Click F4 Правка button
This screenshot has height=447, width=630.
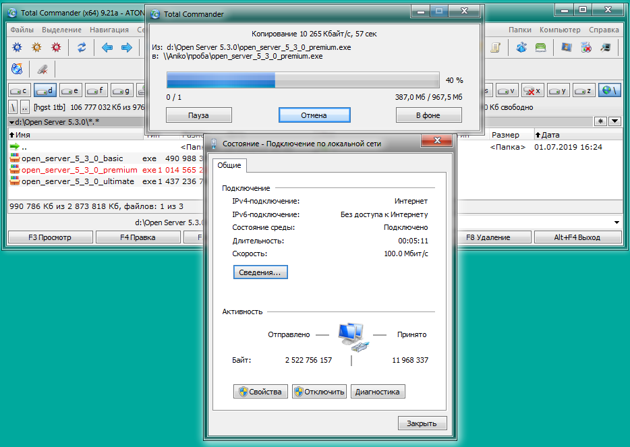tap(138, 237)
